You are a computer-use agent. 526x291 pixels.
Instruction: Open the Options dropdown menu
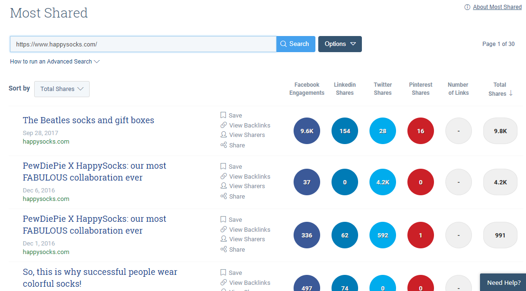340,44
